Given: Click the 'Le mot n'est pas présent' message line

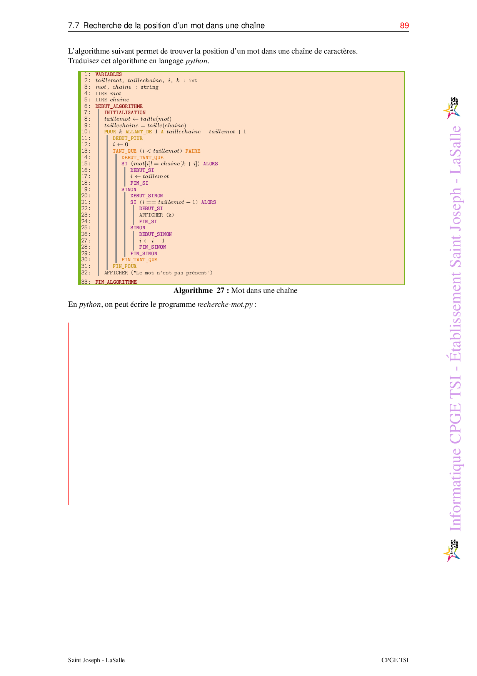Looking at the screenshot, I should (x=158, y=273).
